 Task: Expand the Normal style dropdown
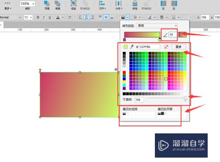[x=11, y=17]
